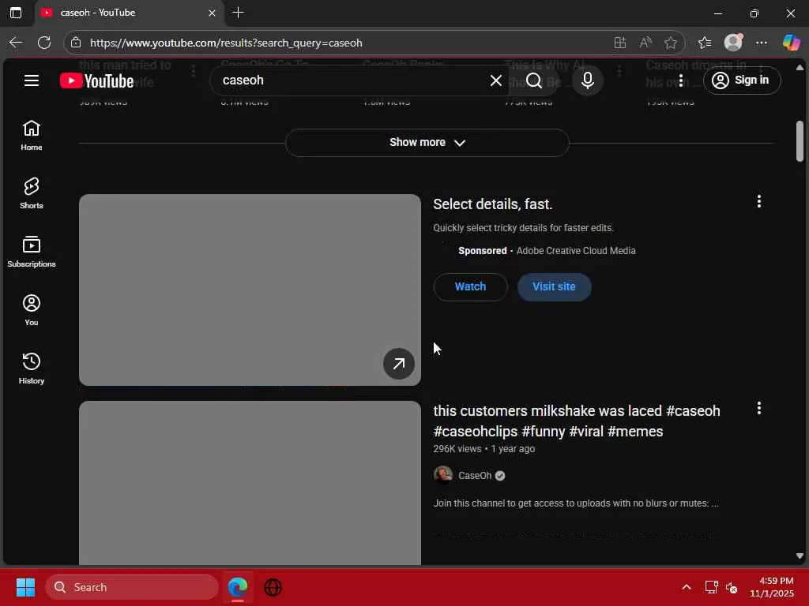809x606 pixels.
Task: Start voice search with the microphone
Action: tap(587, 80)
